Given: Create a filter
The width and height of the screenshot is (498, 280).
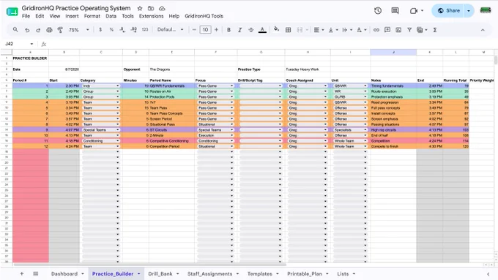Looking at the screenshot, I should click(409, 30).
